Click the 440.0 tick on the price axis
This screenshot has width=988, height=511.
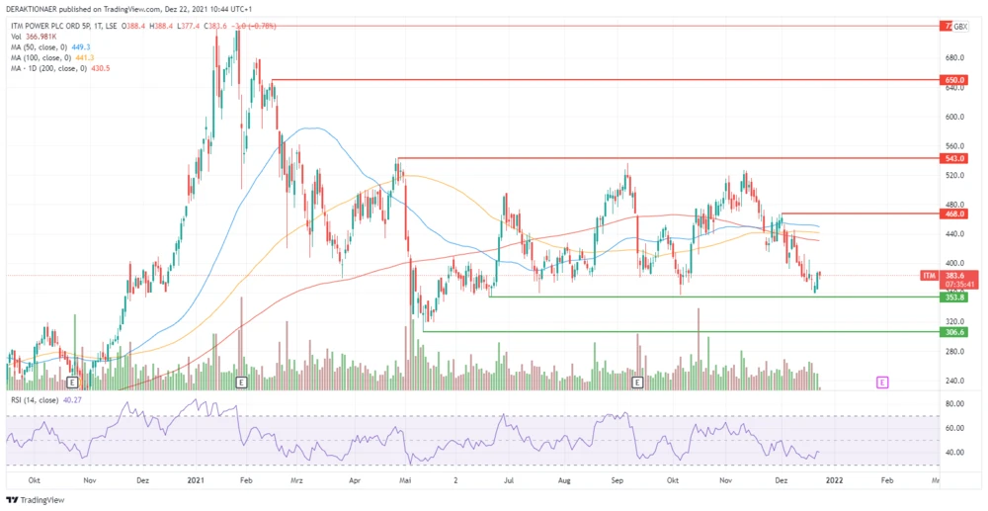click(952, 234)
